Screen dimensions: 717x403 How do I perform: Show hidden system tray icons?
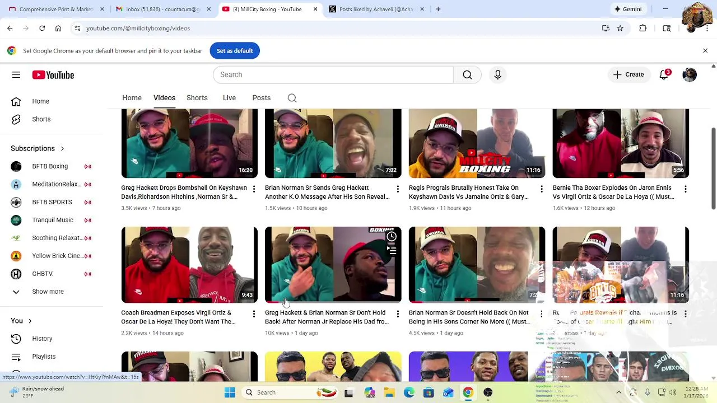pos(618,392)
